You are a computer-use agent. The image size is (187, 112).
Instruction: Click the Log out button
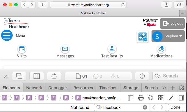(172, 24)
